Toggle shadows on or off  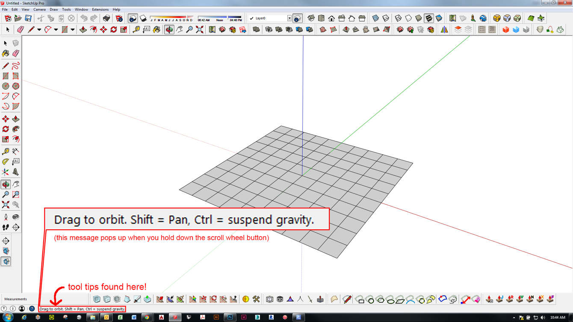click(143, 18)
